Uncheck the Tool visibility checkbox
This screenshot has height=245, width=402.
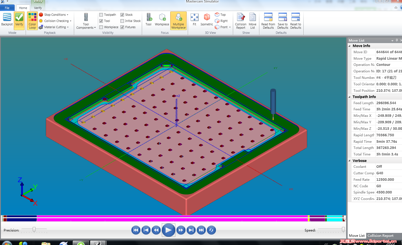(101, 21)
